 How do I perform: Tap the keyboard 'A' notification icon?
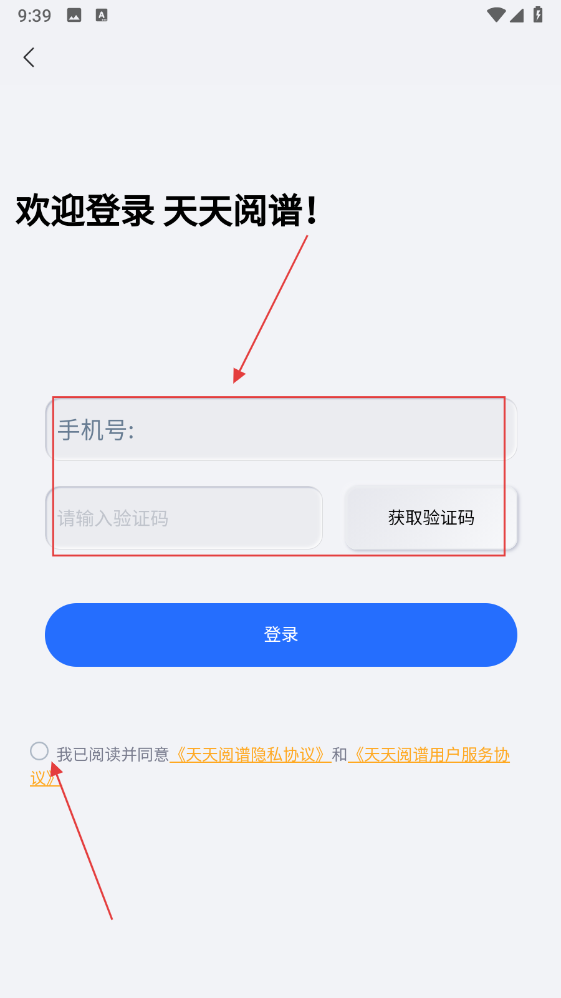(x=102, y=16)
